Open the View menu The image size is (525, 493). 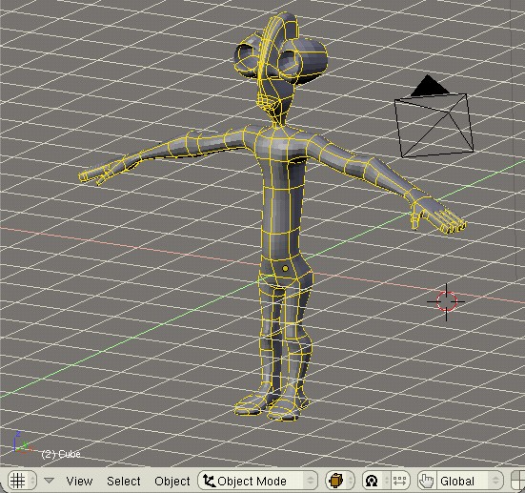tap(79, 482)
